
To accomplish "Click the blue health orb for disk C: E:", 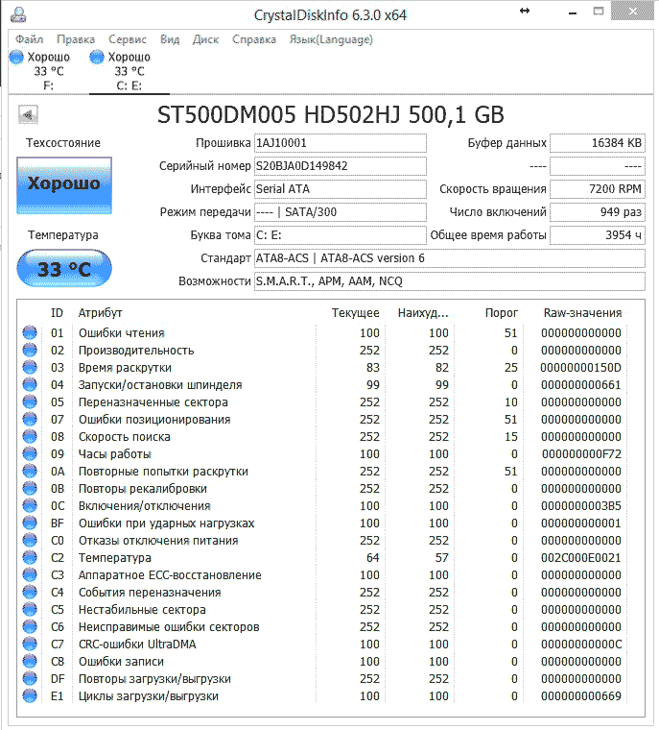I will (97, 58).
